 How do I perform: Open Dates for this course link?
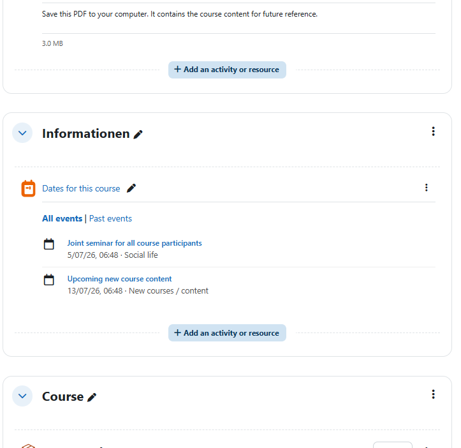[x=81, y=188]
